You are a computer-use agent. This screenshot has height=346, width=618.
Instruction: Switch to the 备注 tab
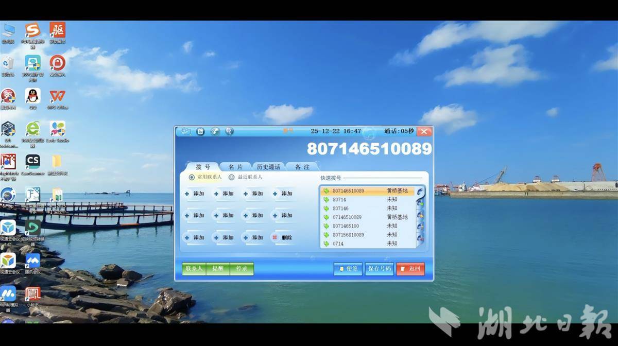click(x=302, y=167)
